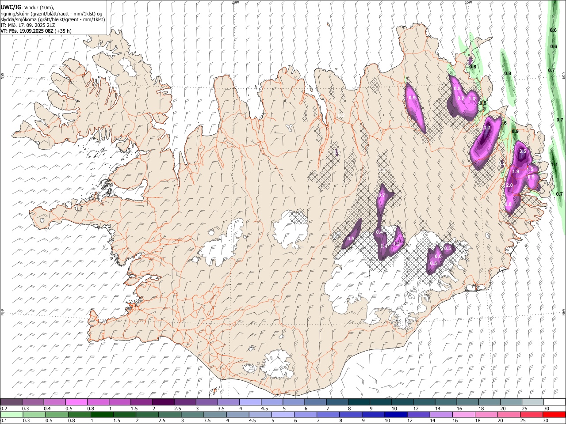Screen dimensions: 566x424
Task: Click the 3.5 precipitation value in the east
Action: coord(523,151)
